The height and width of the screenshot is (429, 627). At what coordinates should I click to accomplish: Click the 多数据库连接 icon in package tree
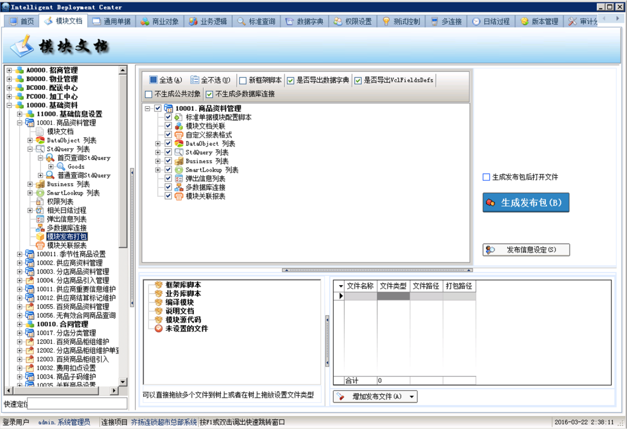[x=179, y=187]
